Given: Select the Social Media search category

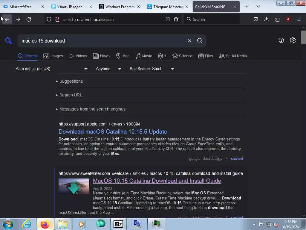Looking at the screenshot, I should coord(233,56).
